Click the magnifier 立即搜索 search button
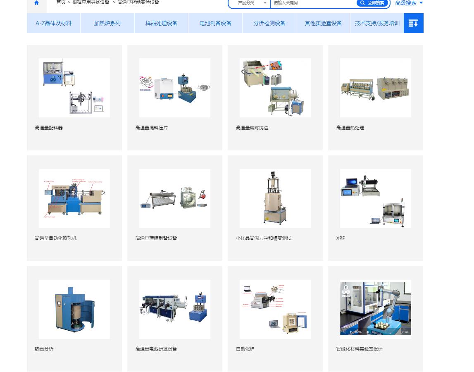474x372 pixels. 372,3
